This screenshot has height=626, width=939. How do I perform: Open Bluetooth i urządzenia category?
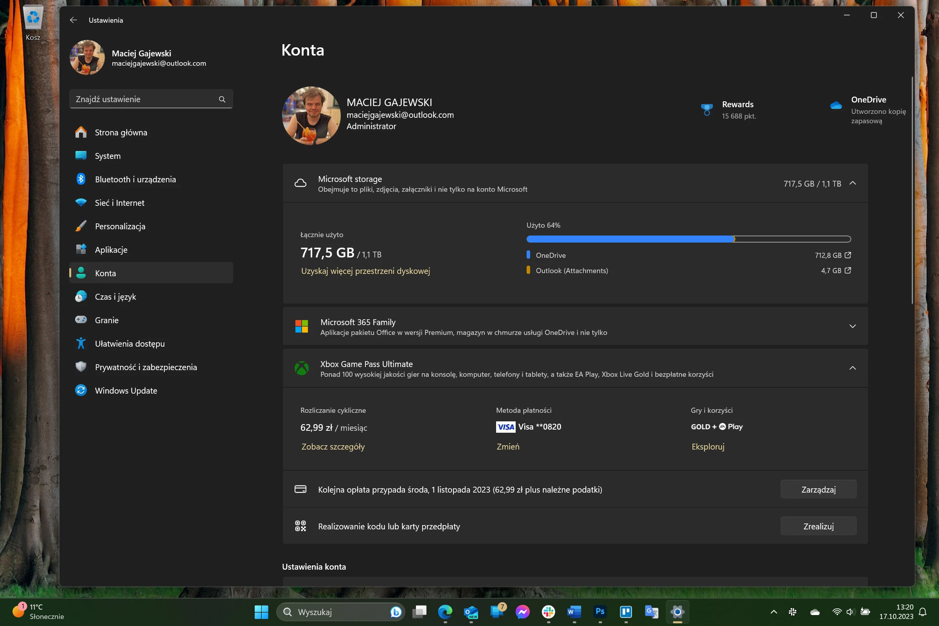pyautogui.click(x=151, y=179)
